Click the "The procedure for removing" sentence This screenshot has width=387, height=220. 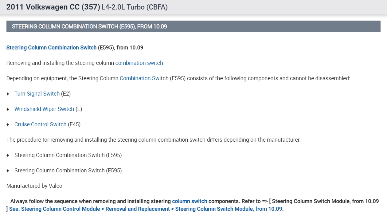click(153, 140)
